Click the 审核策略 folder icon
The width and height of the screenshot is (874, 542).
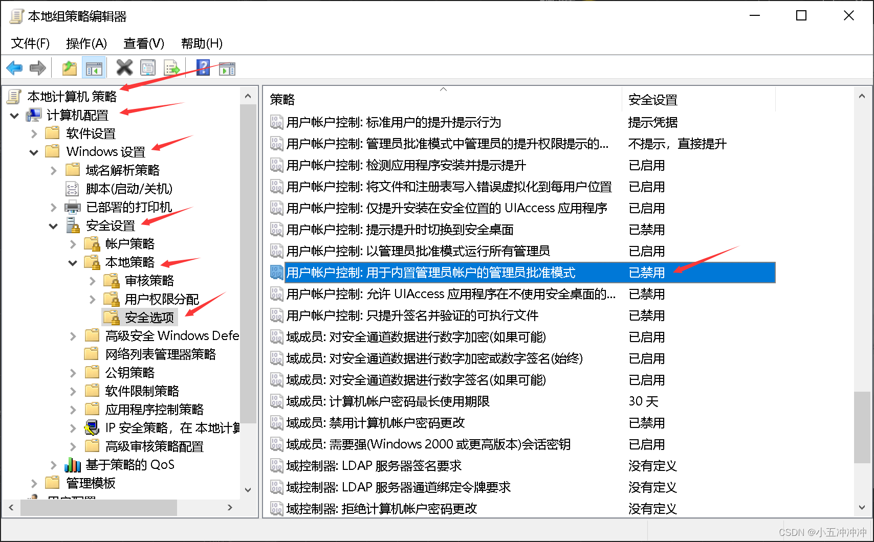pyautogui.click(x=112, y=281)
